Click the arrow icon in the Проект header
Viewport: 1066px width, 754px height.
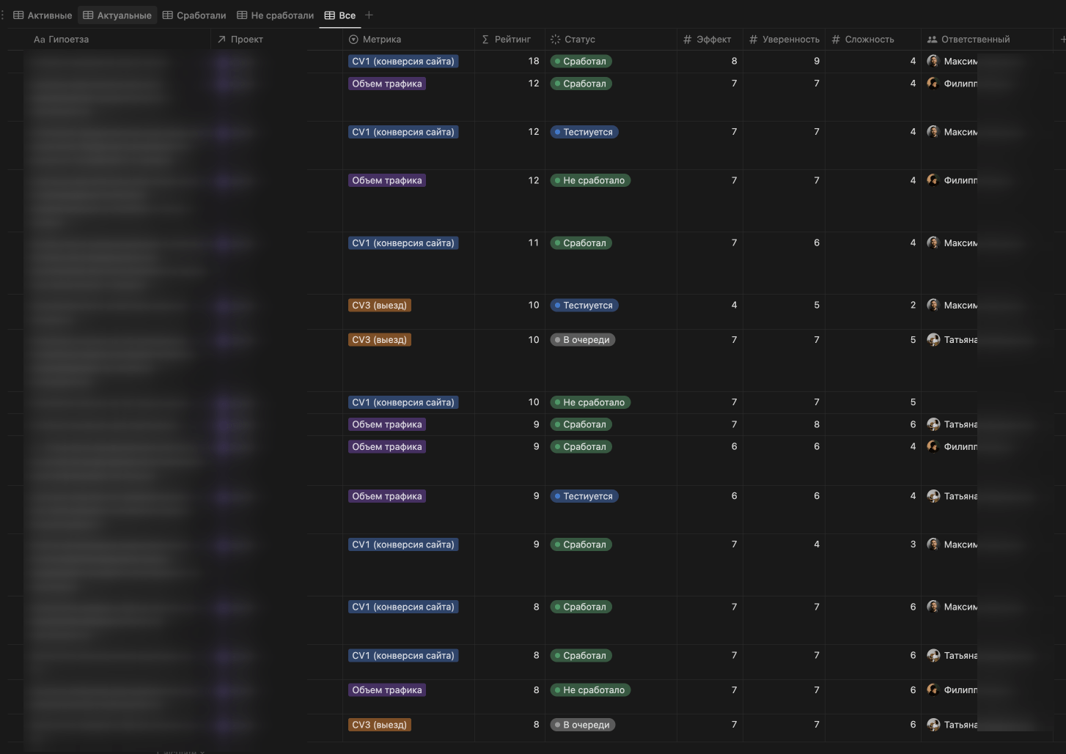point(221,40)
